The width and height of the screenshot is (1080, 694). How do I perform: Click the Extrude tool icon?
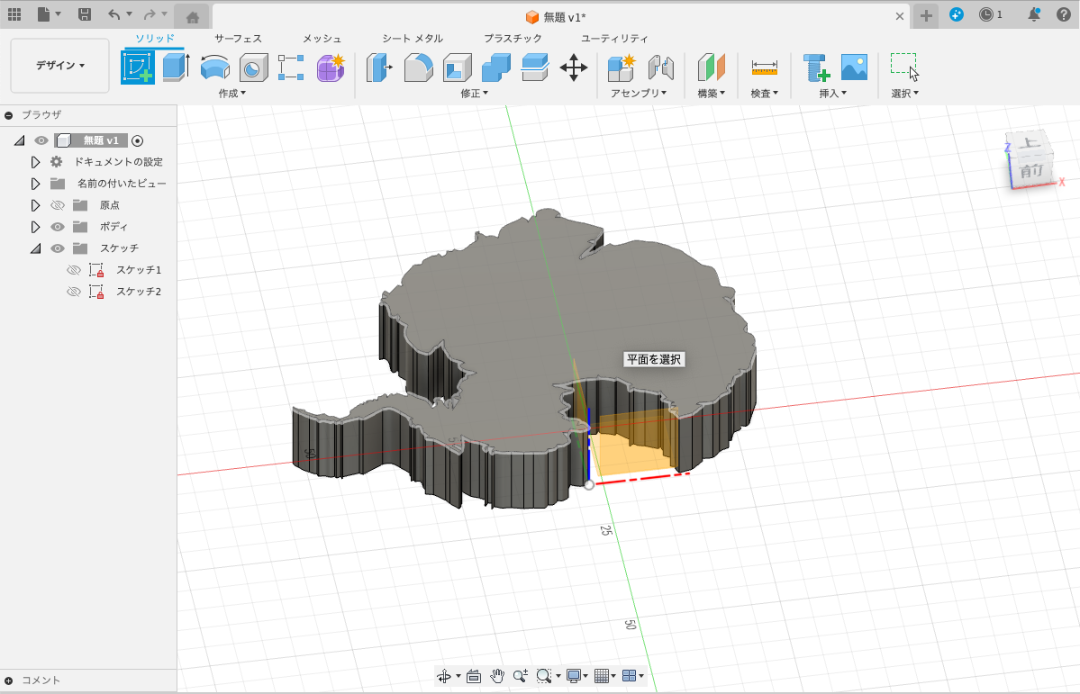click(175, 68)
